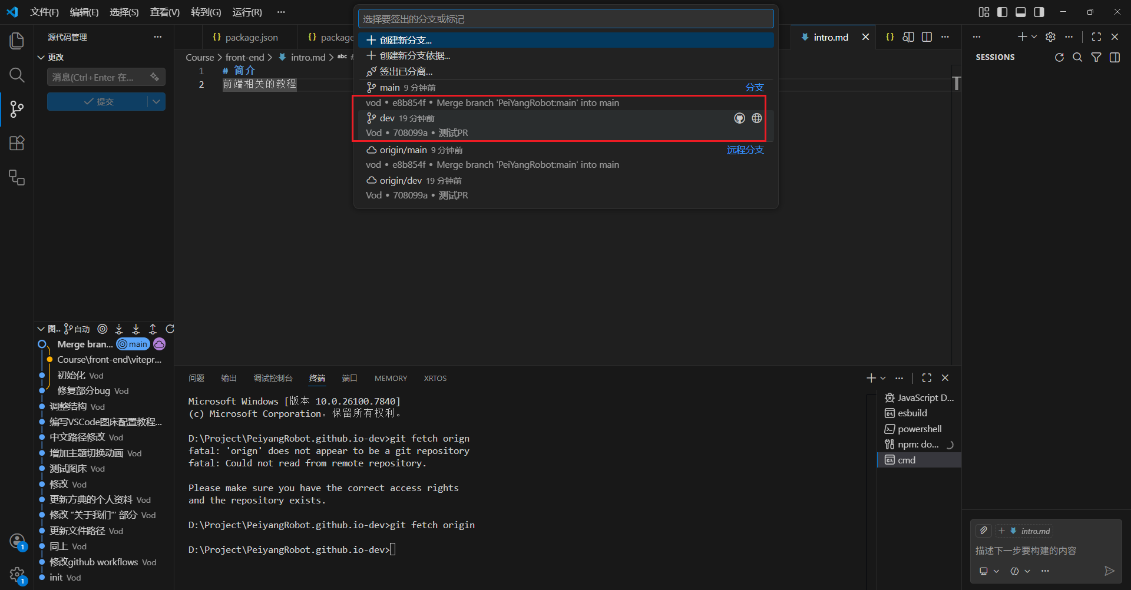Select the esbuild terminal entry

[919, 413]
